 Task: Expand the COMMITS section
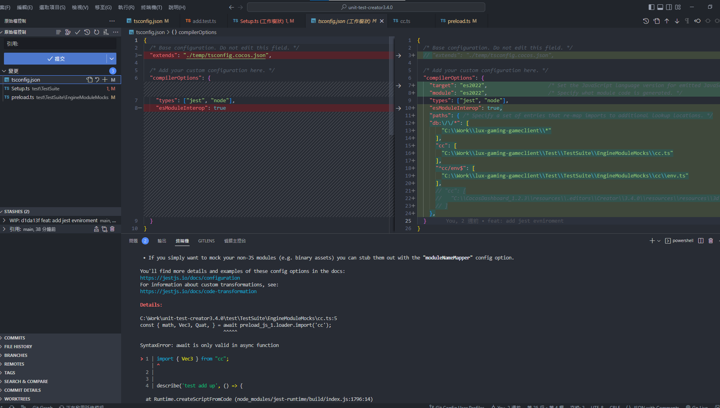pos(15,338)
